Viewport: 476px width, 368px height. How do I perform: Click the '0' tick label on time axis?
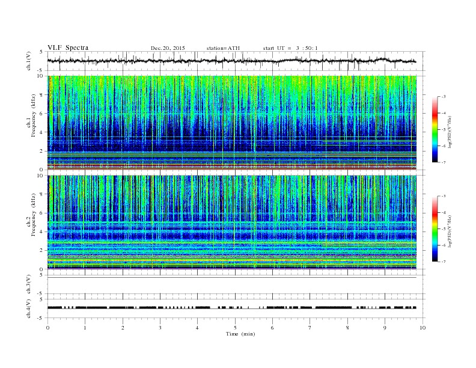tap(47, 328)
